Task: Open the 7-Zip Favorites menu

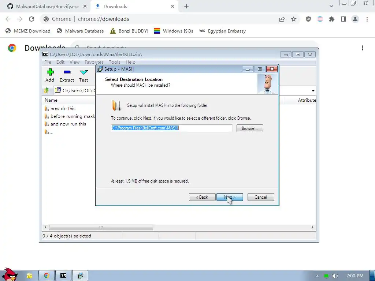Action: (x=94, y=62)
